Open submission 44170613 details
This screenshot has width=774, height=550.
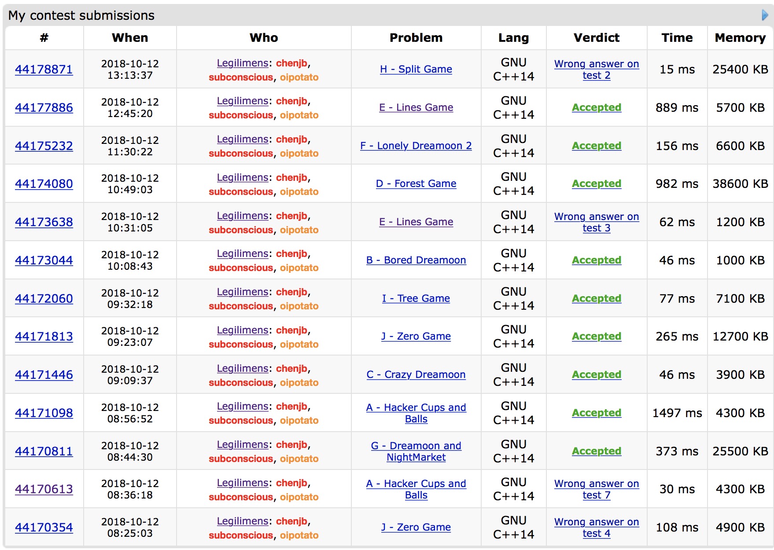[44, 489]
